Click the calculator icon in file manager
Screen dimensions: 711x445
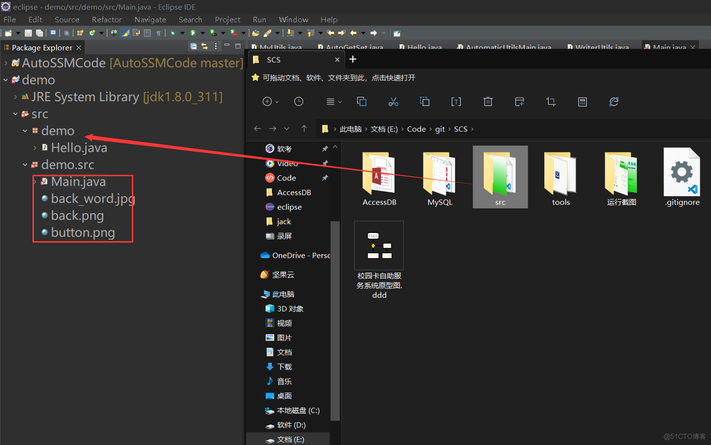pos(583,102)
